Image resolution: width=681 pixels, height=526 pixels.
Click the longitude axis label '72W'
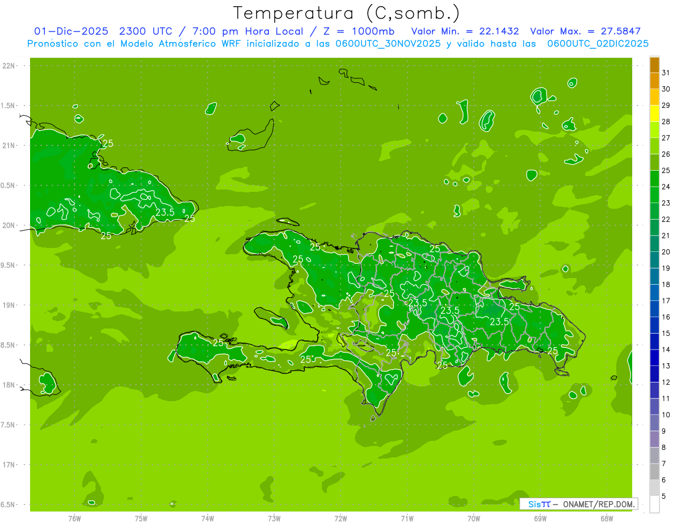pos(340,519)
